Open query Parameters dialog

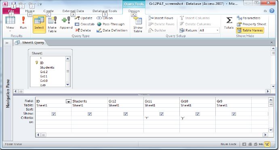tap(248, 18)
